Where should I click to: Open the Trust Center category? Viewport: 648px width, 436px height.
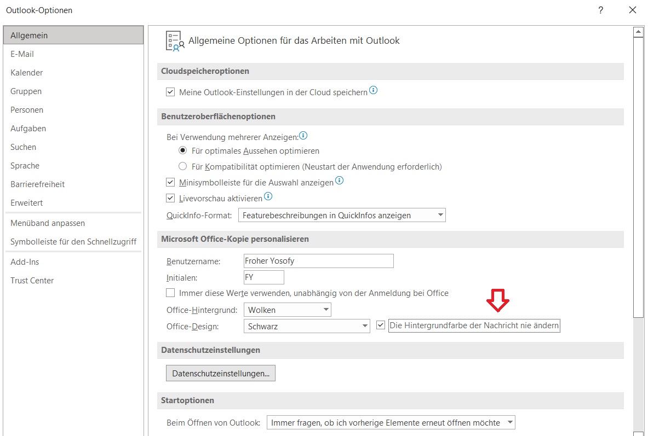73,280
